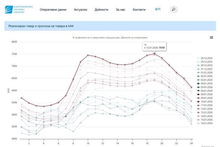Open the Оперативни данни menu

point(53,10)
